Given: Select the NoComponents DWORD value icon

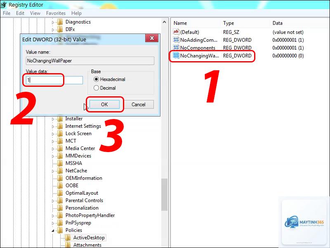Looking at the screenshot, I should [176, 48].
